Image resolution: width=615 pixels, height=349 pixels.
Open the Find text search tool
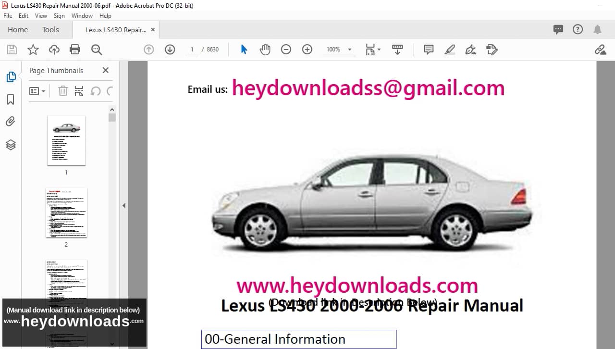tap(97, 50)
